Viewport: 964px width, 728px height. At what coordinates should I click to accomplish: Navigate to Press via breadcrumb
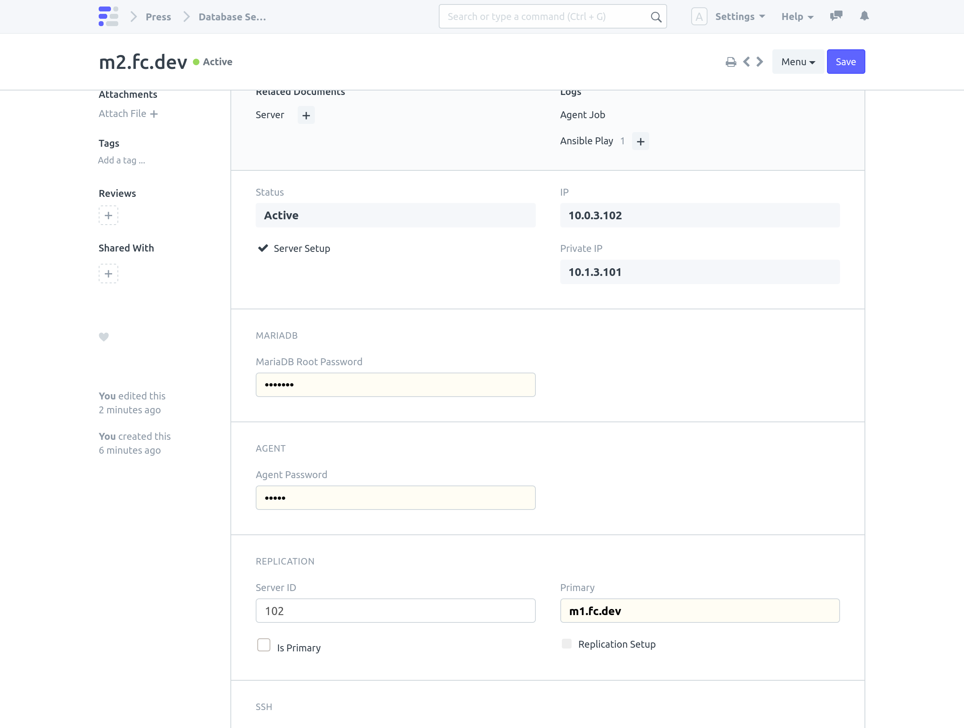pyautogui.click(x=158, y=17)
